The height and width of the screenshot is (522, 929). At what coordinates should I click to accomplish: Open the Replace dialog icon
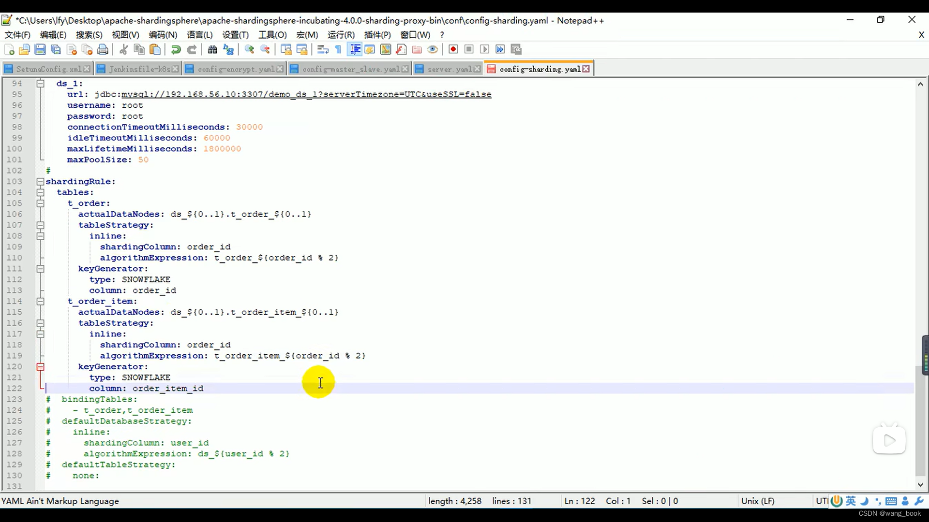(228, 49)
